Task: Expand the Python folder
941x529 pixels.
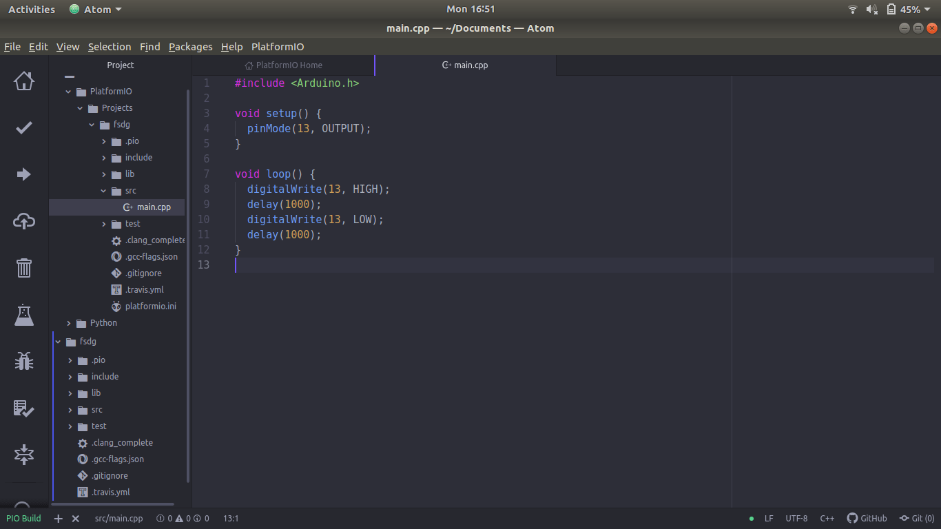Action: click(x=69, y=323)
